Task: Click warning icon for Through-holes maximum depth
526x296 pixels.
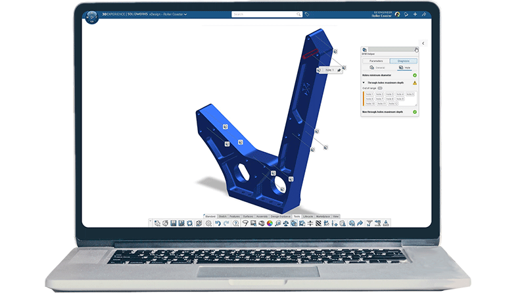Action: [x=415, y=83]
